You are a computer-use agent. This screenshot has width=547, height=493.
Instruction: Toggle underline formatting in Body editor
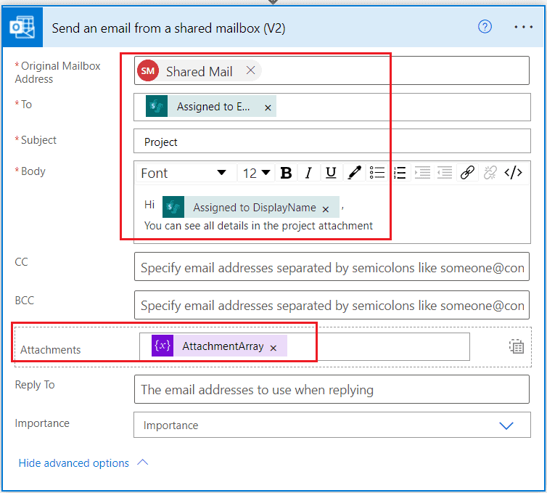(x=331, y=173)
